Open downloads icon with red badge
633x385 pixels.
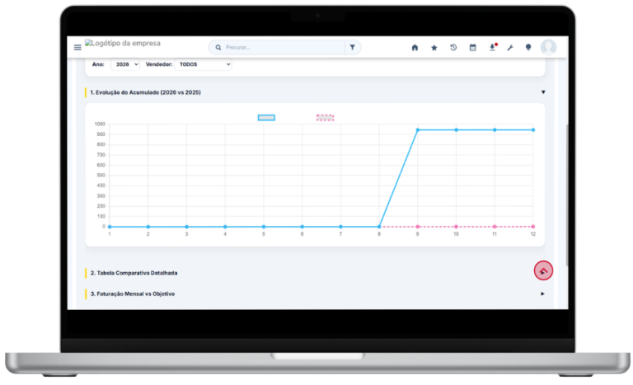pyautogui.click(x=493, y=47)
